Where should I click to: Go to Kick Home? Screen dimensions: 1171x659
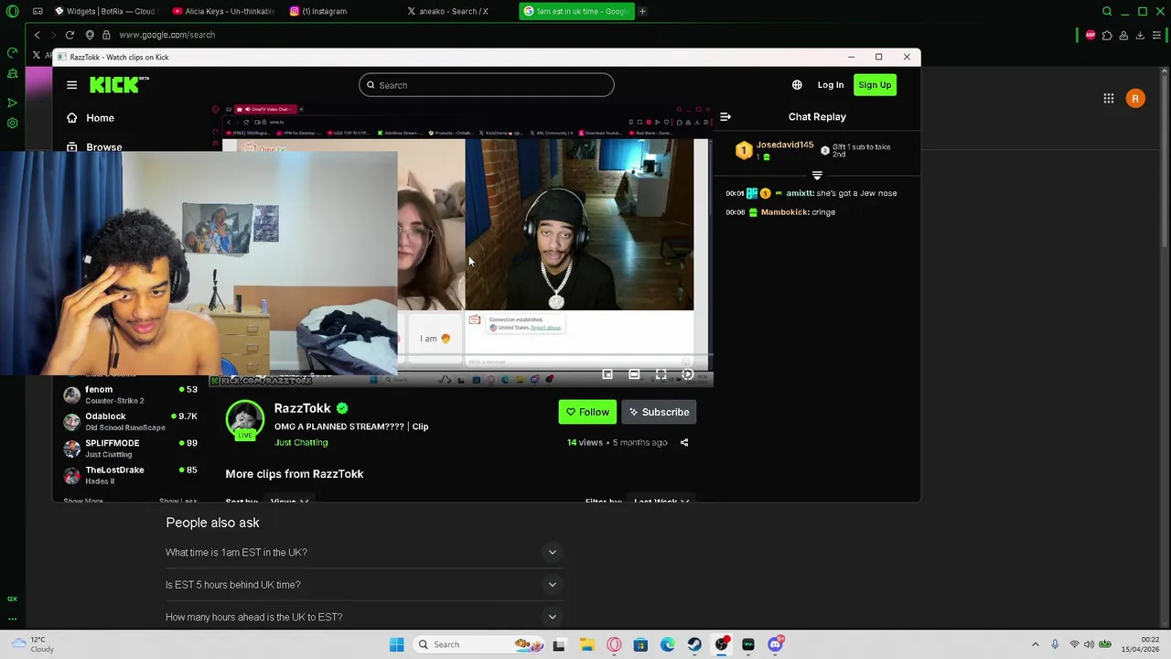[90, 118]
